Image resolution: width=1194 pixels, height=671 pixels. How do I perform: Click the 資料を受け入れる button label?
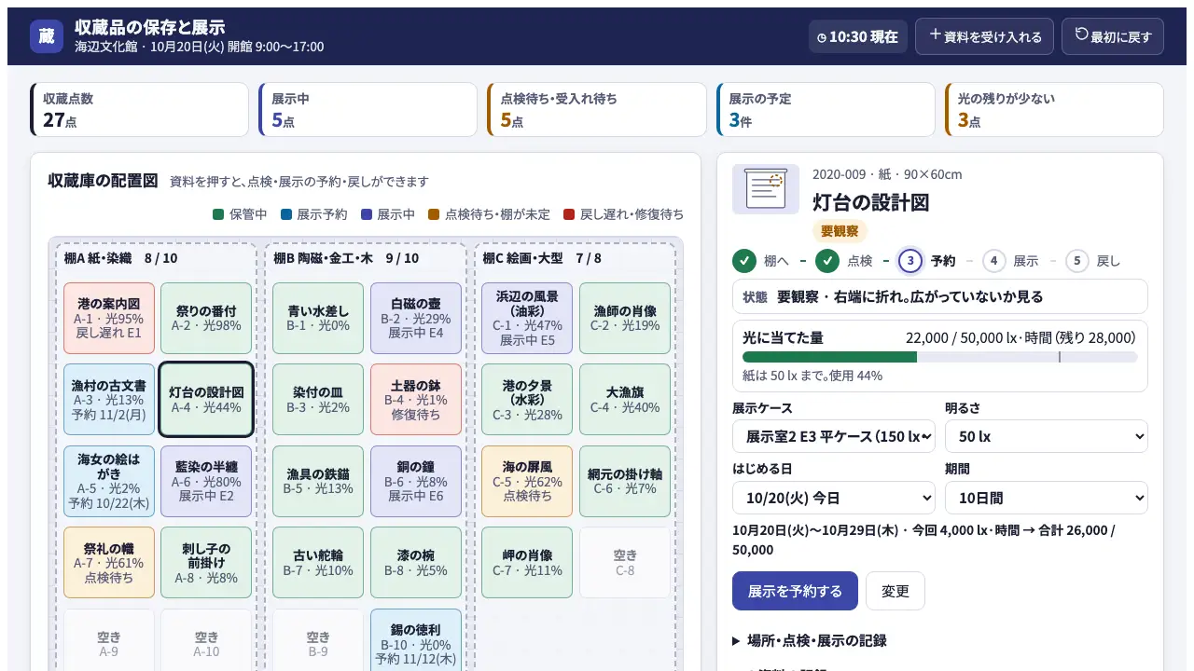click(993, 37)
